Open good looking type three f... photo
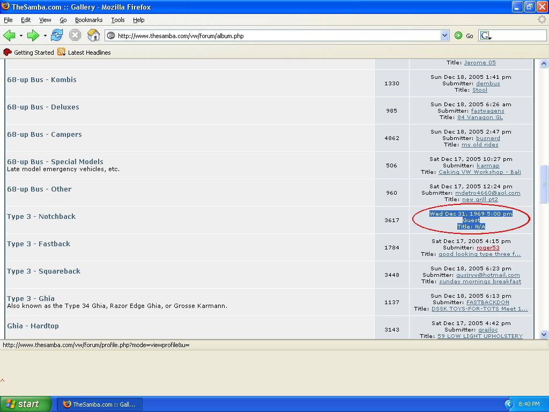Image resolution: width=549 pixels, height=412 pixels. (480, 254)
